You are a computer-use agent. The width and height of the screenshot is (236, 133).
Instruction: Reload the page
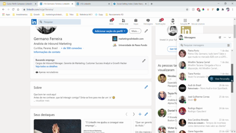(x=13, y=9)
